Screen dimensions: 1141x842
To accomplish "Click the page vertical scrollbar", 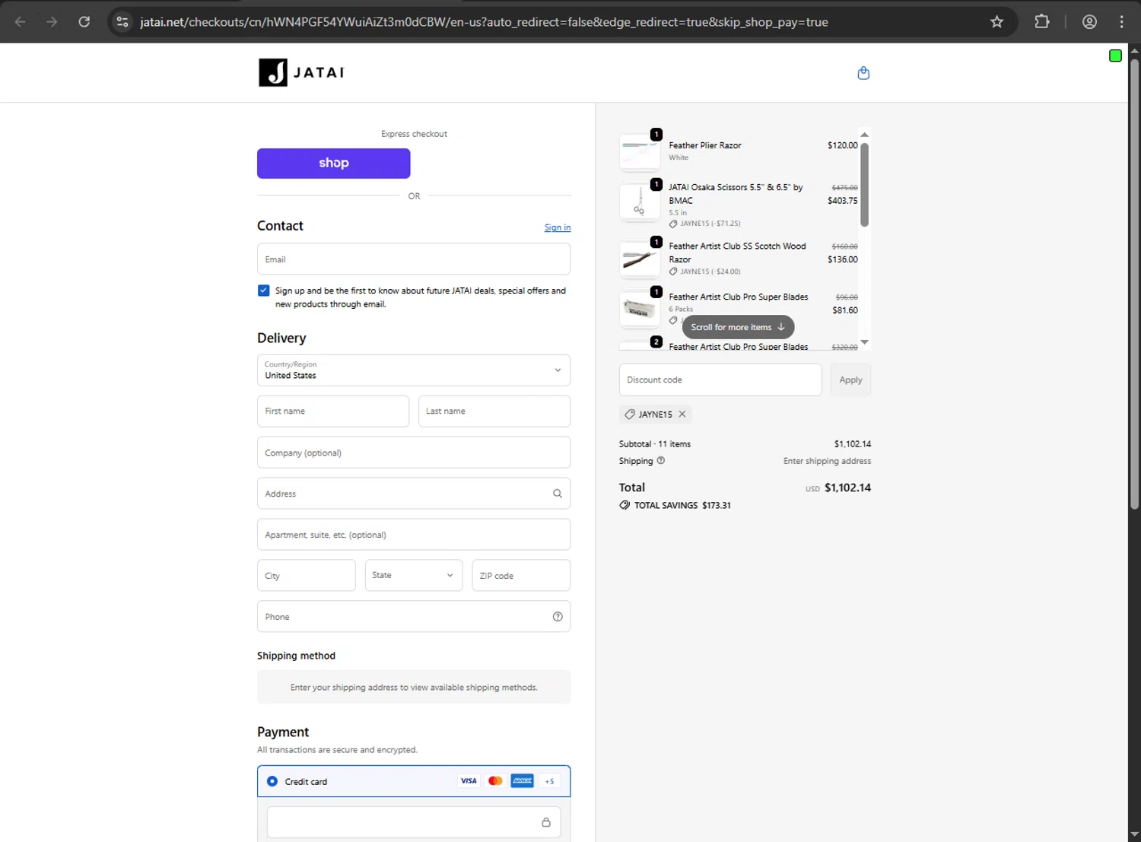I will point(1134,283).
